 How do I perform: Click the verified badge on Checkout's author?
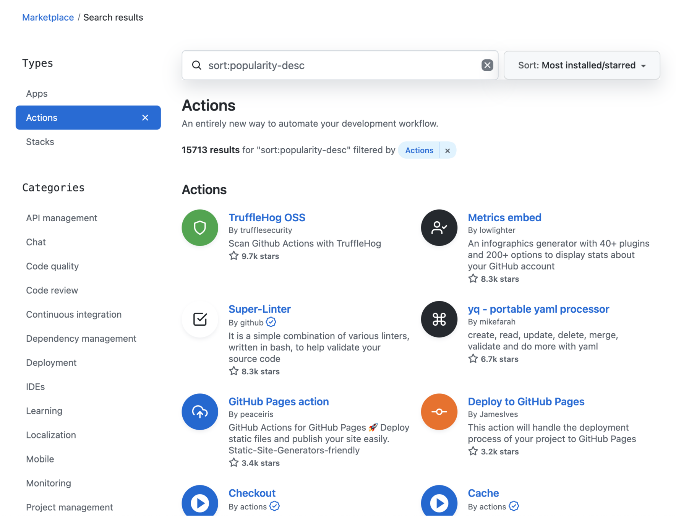click(274, 506)
